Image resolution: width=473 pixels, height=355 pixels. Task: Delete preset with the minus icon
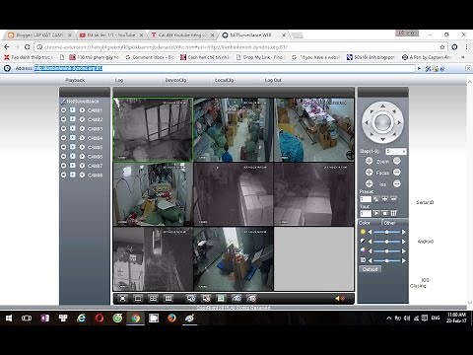pyautogui.click(x=393, y=199)
